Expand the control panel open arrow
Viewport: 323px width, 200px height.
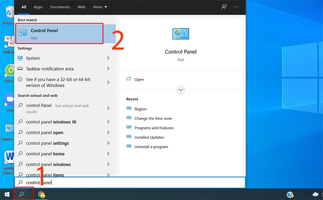tap(108, 132)
